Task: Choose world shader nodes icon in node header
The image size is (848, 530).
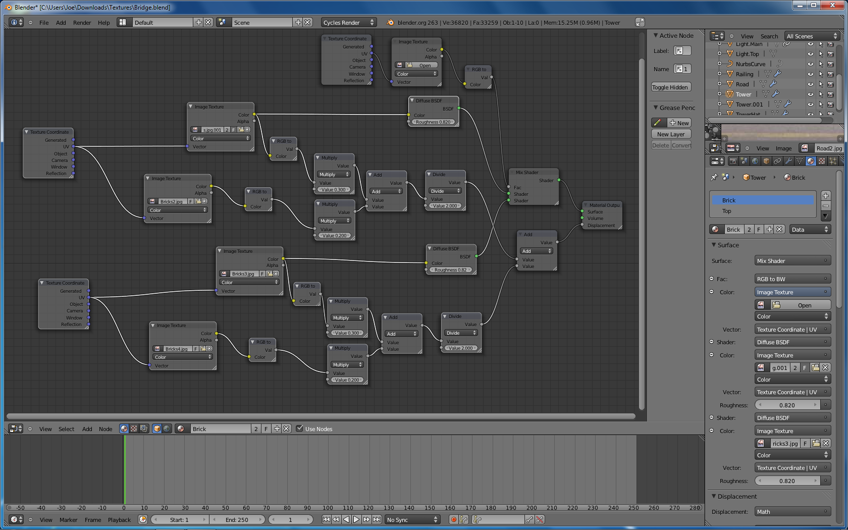Action: (167, 429)
